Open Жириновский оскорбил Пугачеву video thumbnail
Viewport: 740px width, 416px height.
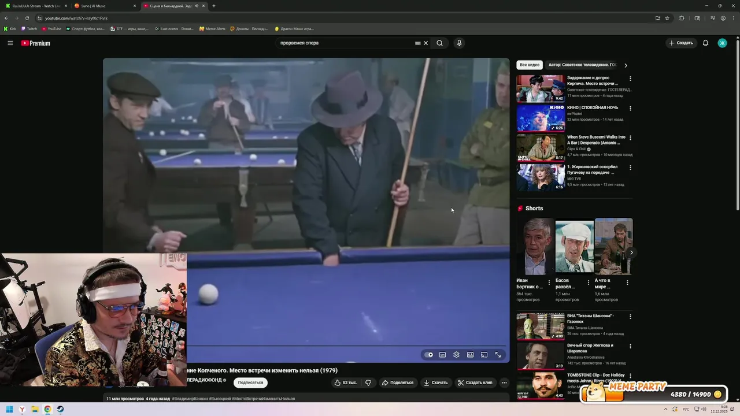point(541,177)
